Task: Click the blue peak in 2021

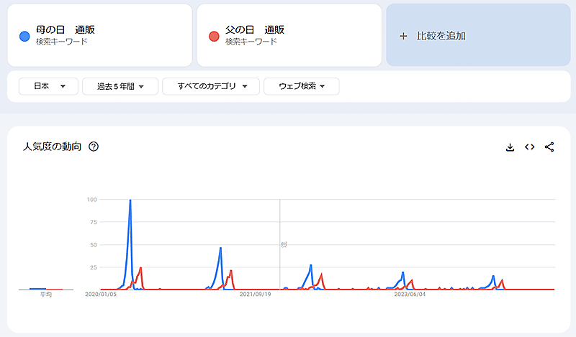Action: (x=220, y=249)
